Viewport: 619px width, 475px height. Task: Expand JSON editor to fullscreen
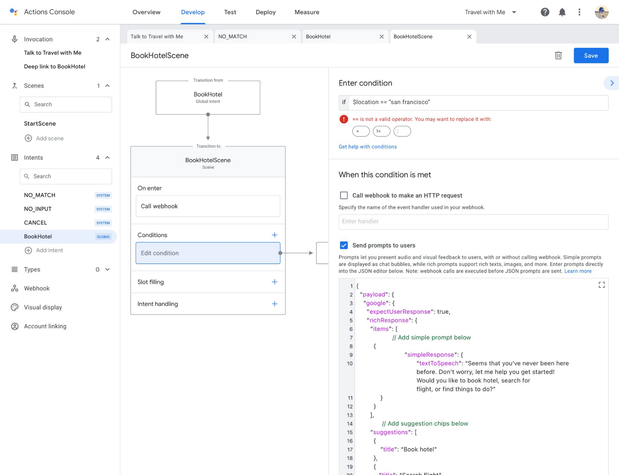pos(601,285)
